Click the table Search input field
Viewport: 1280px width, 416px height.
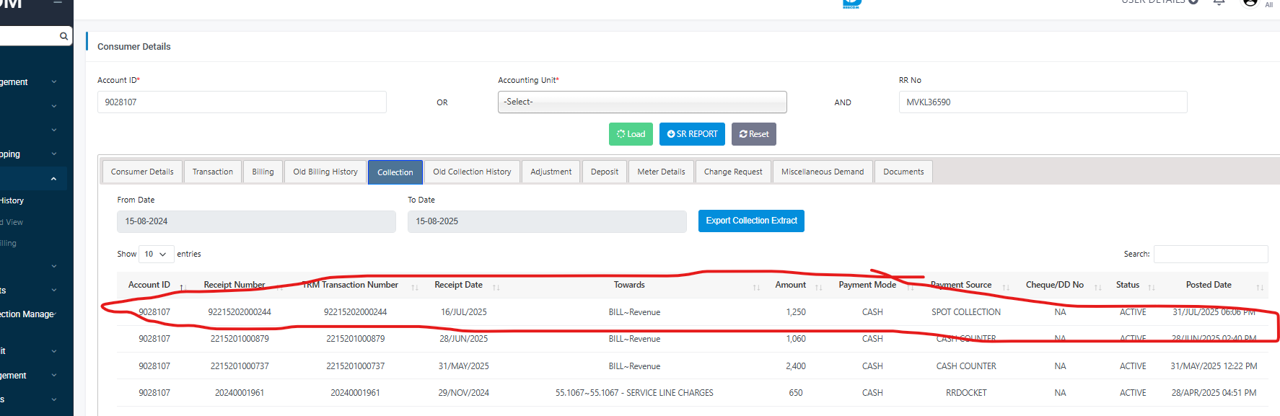pos(1210,255)
